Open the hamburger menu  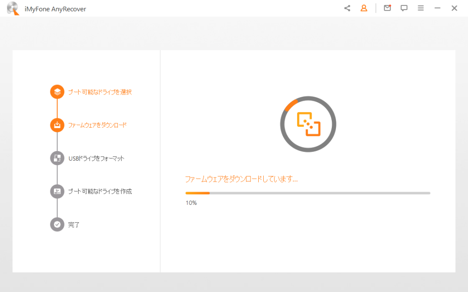point(421,8)
